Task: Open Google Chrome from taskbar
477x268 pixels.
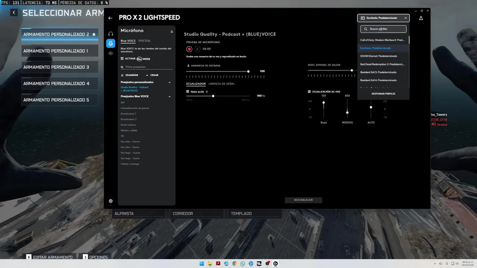Action: (234, 264)
